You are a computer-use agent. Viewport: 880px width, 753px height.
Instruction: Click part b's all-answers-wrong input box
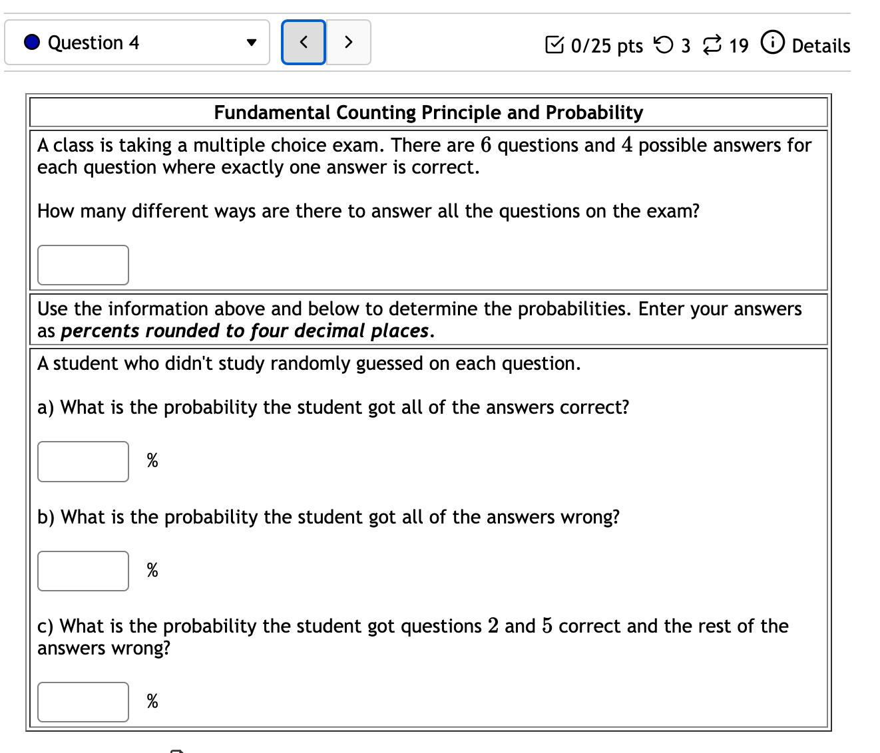tap(83, 570)
